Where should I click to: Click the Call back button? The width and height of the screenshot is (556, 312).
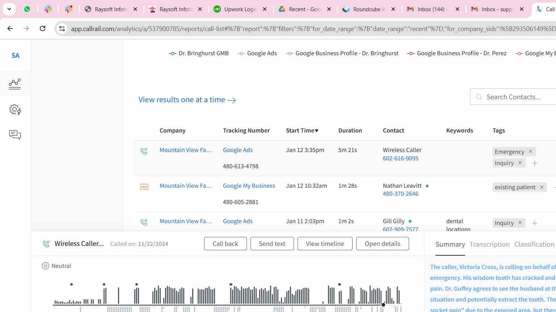pos(226,244)
